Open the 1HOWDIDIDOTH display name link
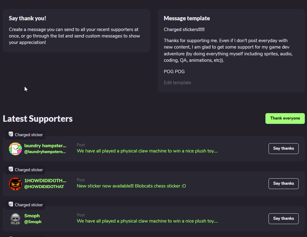The height and width of the screenshot is (237, 307). pos(45,180)
